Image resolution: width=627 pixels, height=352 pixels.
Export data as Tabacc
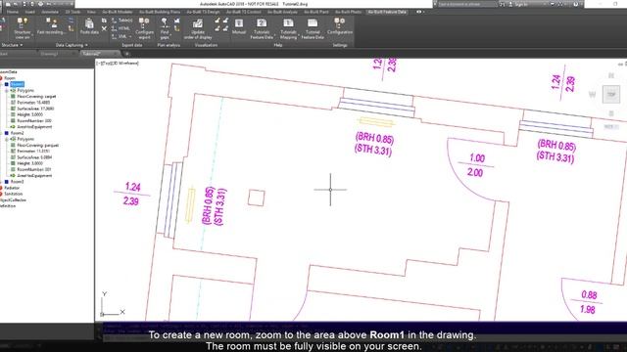[x=121, y=20]
